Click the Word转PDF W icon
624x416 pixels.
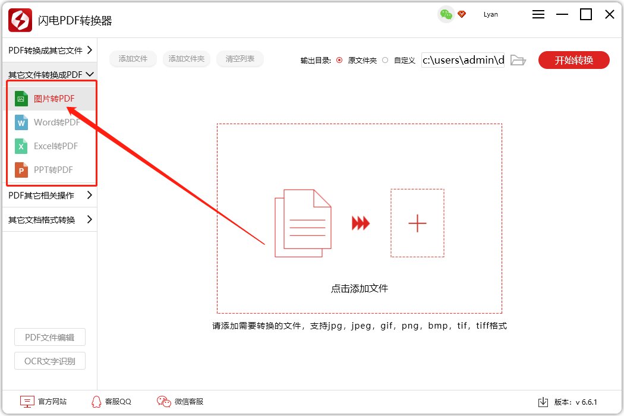21,122
